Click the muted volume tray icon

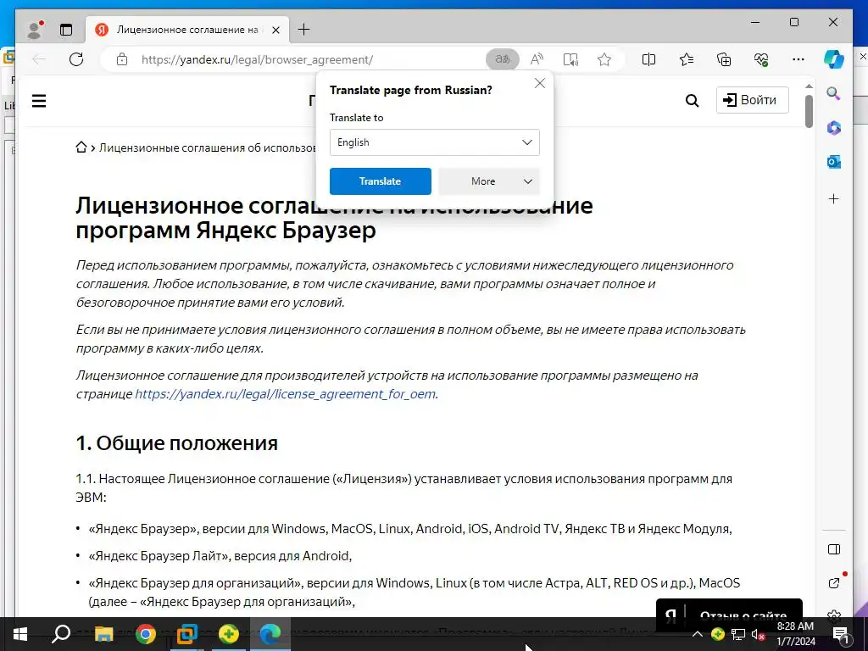point(759,634)
